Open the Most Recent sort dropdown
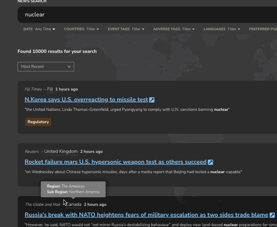This screenshot has height=227, width=277. coord(46,66)
